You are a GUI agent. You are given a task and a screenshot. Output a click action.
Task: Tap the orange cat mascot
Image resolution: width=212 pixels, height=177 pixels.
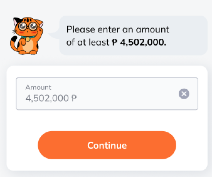click(27, 36)
